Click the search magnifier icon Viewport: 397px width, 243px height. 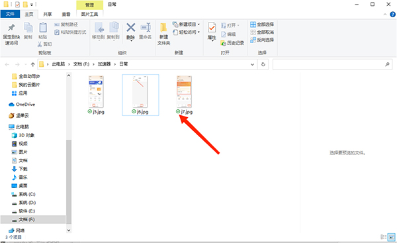(x=387, y=64)
